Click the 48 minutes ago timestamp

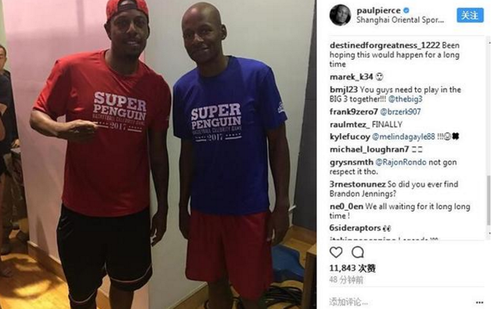pyautogui.click(x=346, y=280)
